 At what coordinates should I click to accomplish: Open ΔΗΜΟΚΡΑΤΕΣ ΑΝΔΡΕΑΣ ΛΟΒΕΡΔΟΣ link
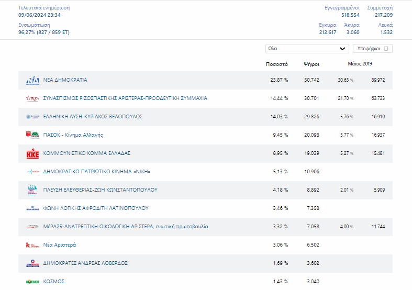85,263
